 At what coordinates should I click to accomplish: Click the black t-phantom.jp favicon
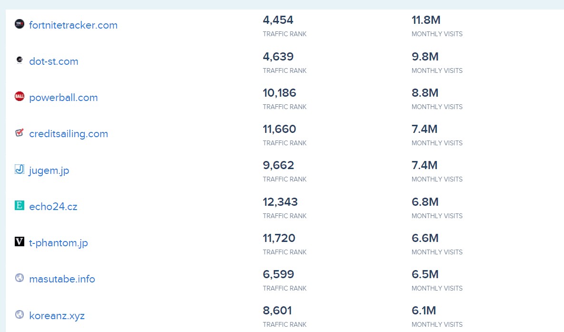click(19, 241)
